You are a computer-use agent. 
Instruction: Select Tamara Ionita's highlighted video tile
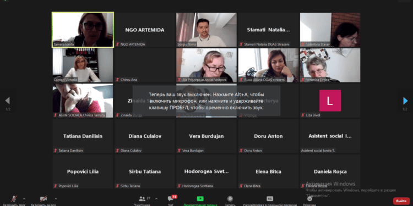coord(83,30)
